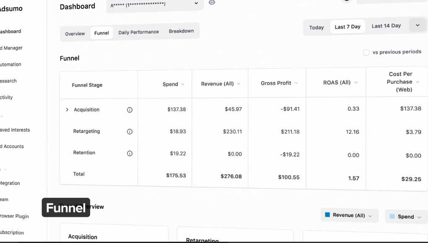Open Ad Accounts in the sidebar
Screen dimensions: 428x243
[x=12, y=146]
